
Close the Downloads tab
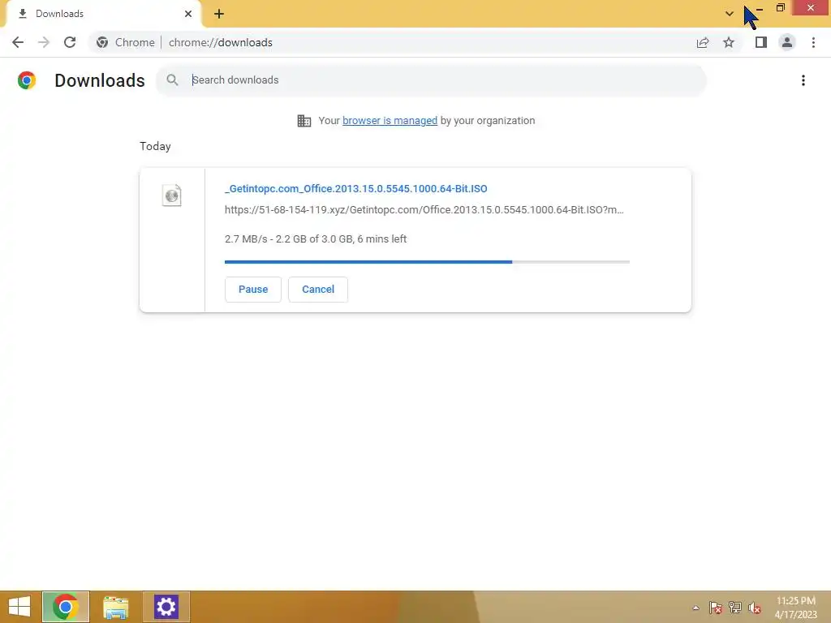(188, 14)
